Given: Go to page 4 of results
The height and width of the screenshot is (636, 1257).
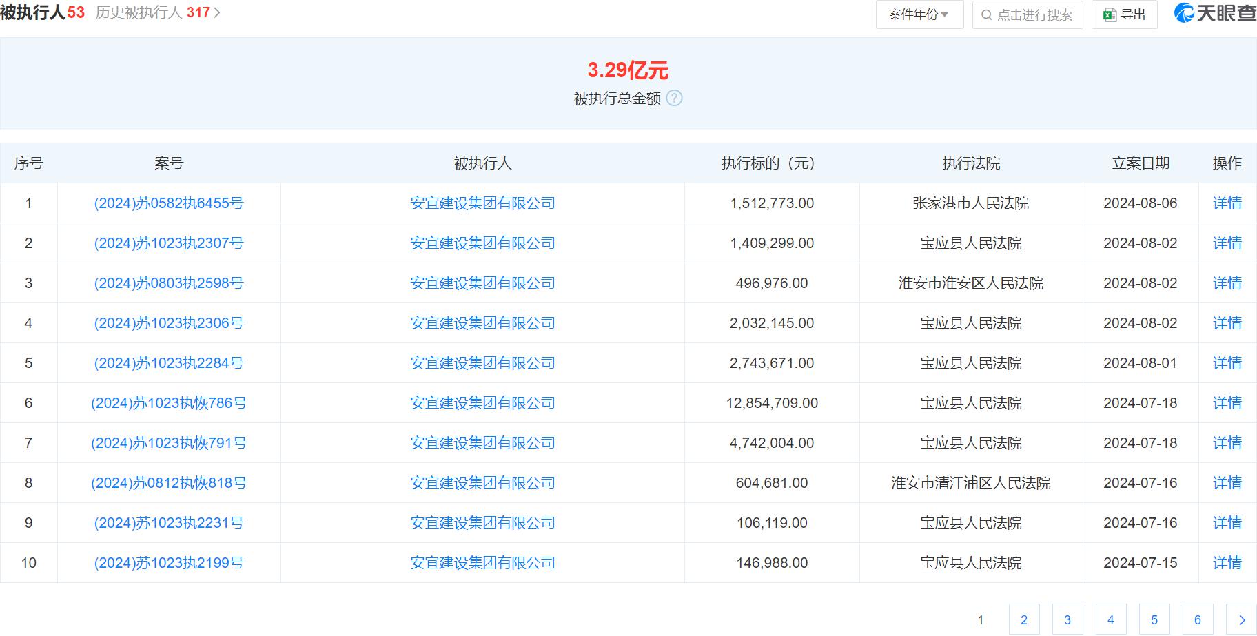Looking at the screenshot, I should [x=1111, y=619].
